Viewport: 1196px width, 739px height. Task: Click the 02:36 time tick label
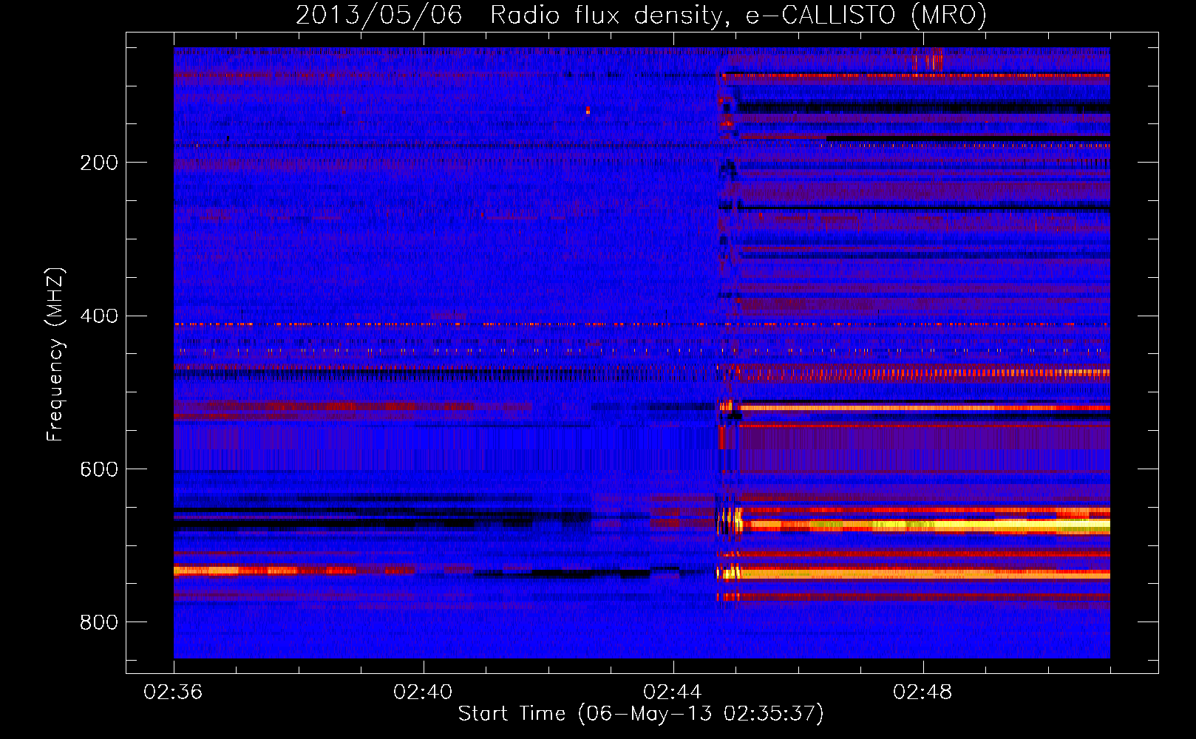[174, 692]
